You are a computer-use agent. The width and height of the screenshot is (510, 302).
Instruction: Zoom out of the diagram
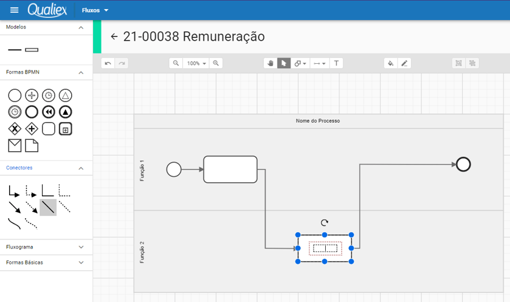[176, 63]
